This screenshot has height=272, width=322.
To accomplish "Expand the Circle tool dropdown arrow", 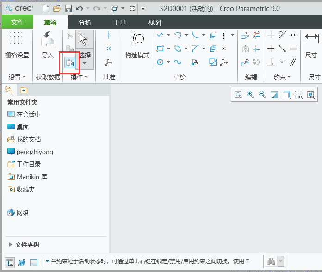I will click(x=168, y=62).
